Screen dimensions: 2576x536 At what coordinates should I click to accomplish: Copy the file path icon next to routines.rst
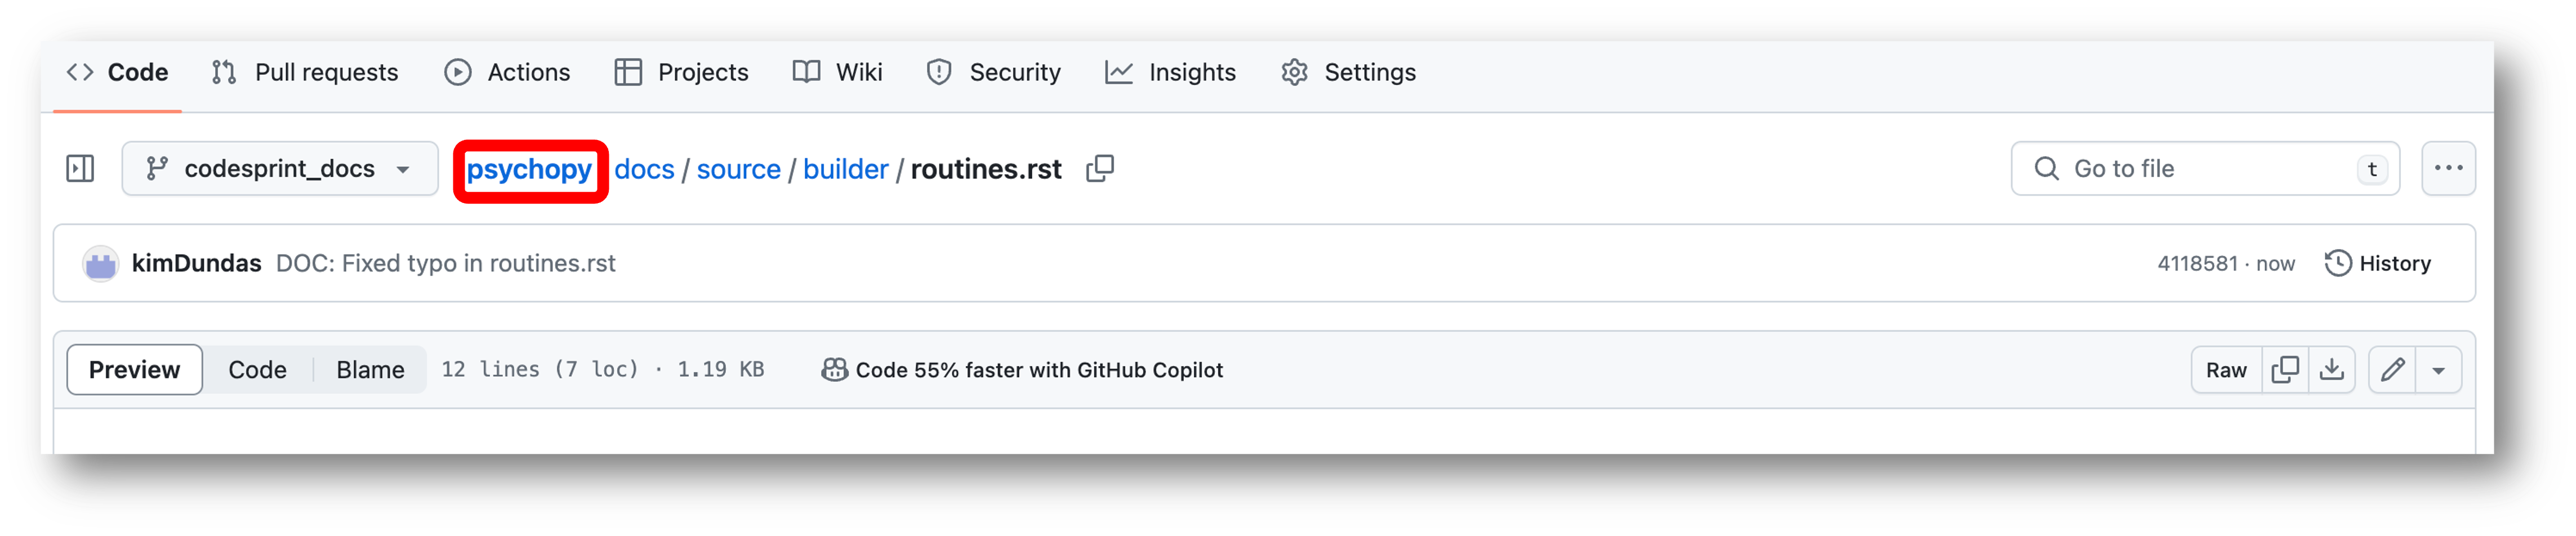[x=1100, y=169]
